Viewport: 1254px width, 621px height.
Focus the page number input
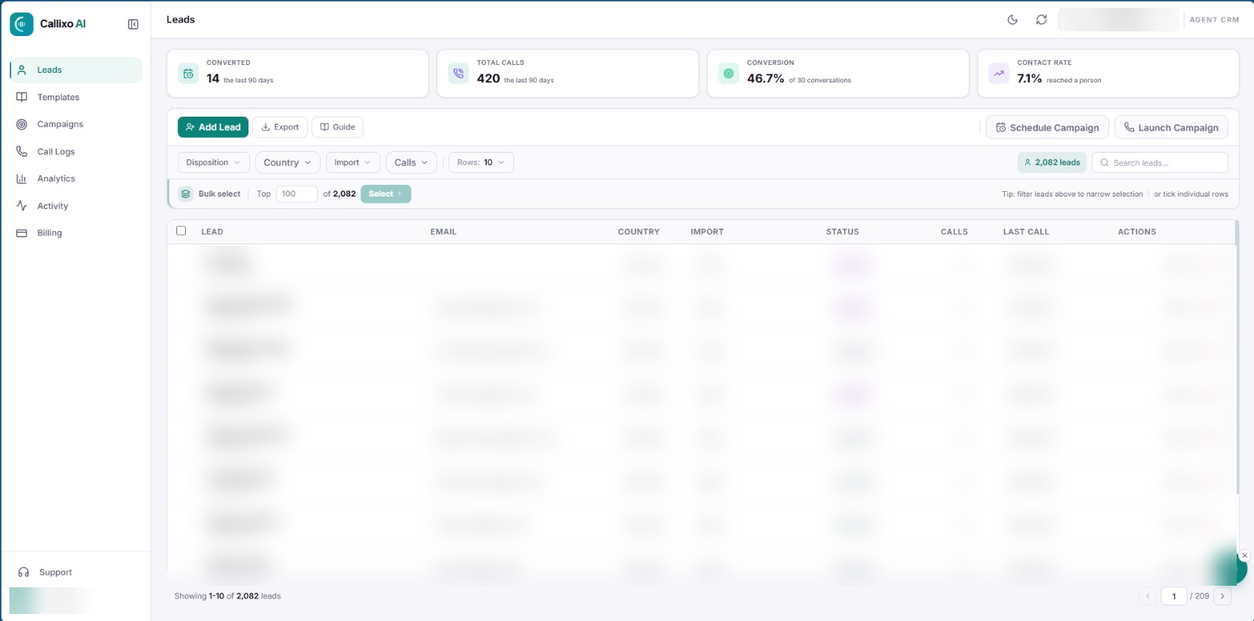1174,596
